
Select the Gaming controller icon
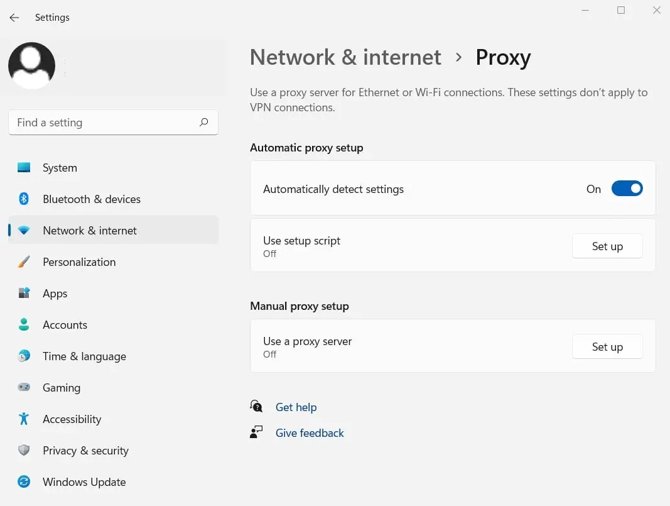point(24,388)
